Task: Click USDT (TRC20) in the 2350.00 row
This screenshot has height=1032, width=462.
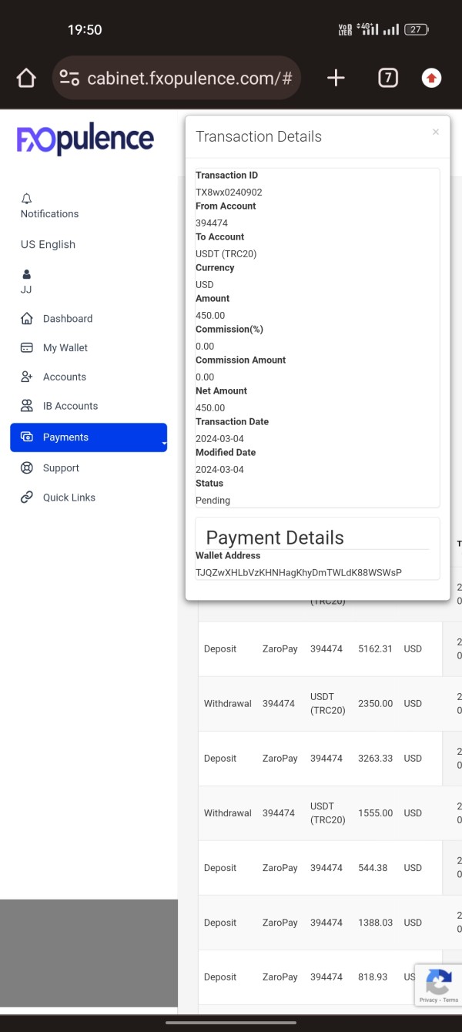Action: [328, 703]
